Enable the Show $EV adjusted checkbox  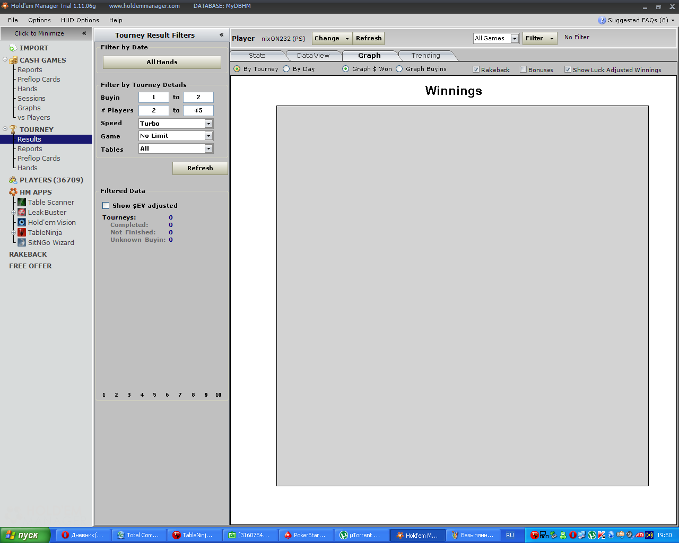click(106, 206)
